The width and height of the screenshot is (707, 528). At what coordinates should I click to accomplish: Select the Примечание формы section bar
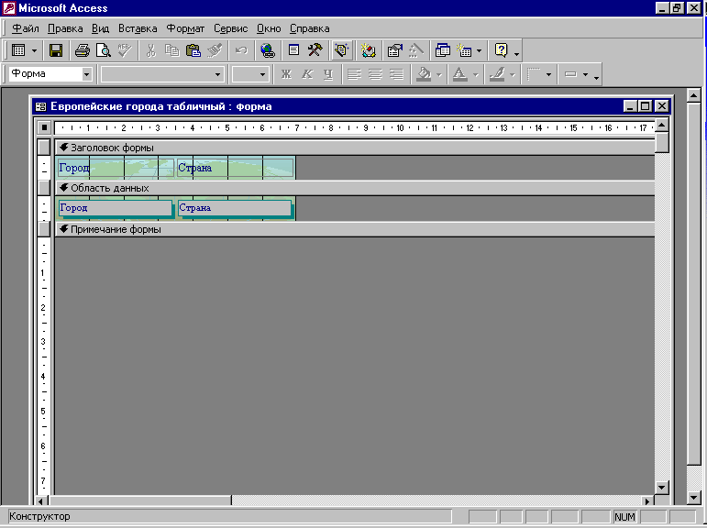354,229
